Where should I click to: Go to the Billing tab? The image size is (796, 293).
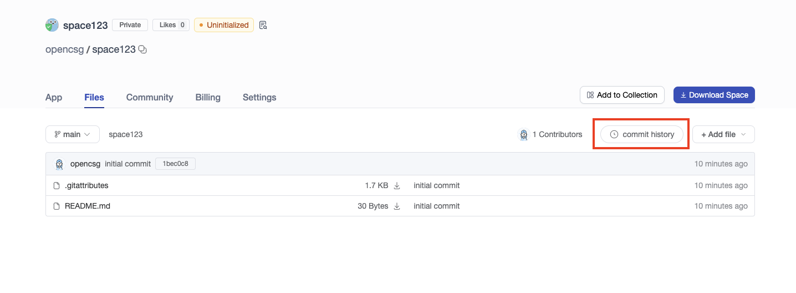point(208,97)
